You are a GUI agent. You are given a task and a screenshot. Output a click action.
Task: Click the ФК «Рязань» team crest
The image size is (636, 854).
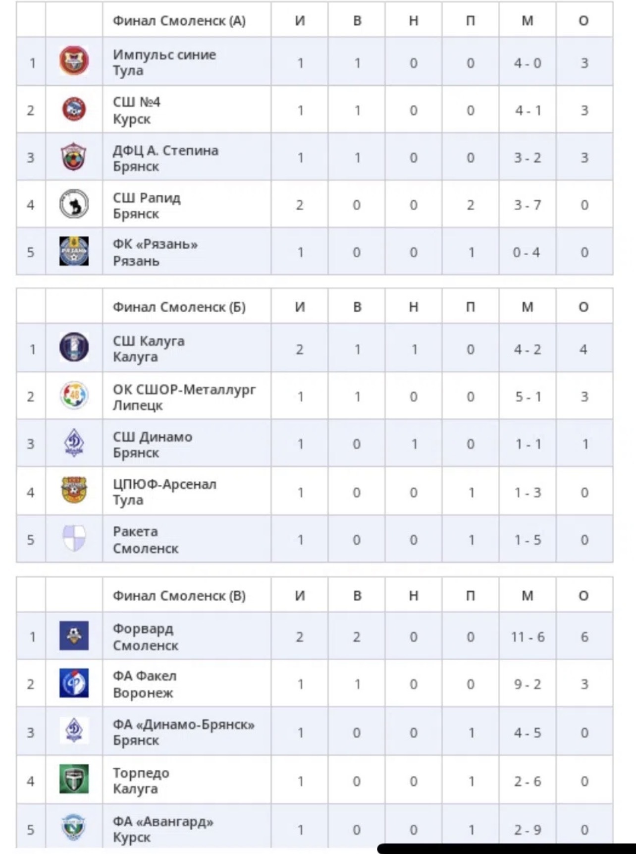coord(74,251)
